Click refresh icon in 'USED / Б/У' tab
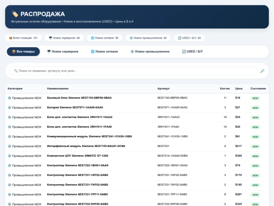Screen dimensions: 274x206 (184, 51)
